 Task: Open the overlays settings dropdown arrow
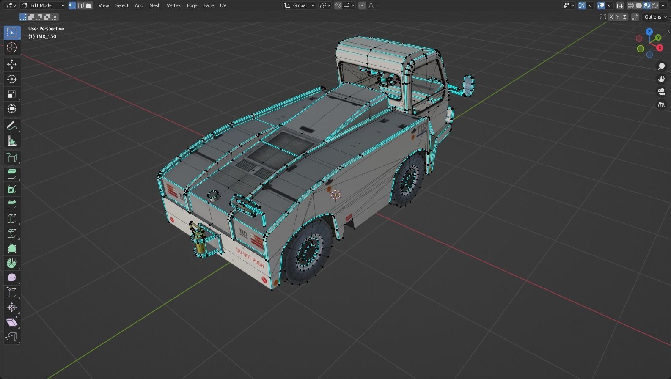(609, 5)
